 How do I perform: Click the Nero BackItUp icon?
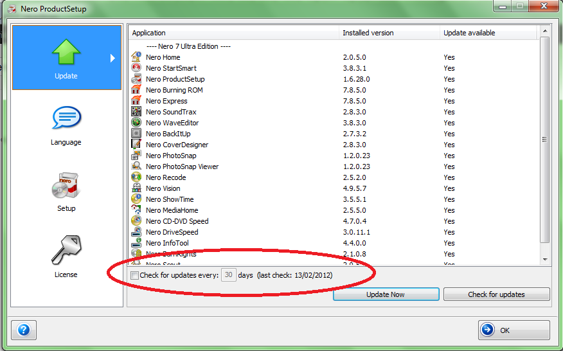136,133
